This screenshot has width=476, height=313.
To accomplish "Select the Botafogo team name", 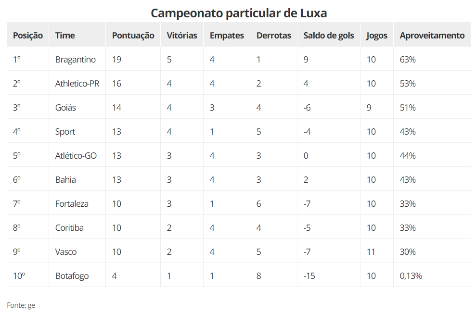I will [72, 276].
